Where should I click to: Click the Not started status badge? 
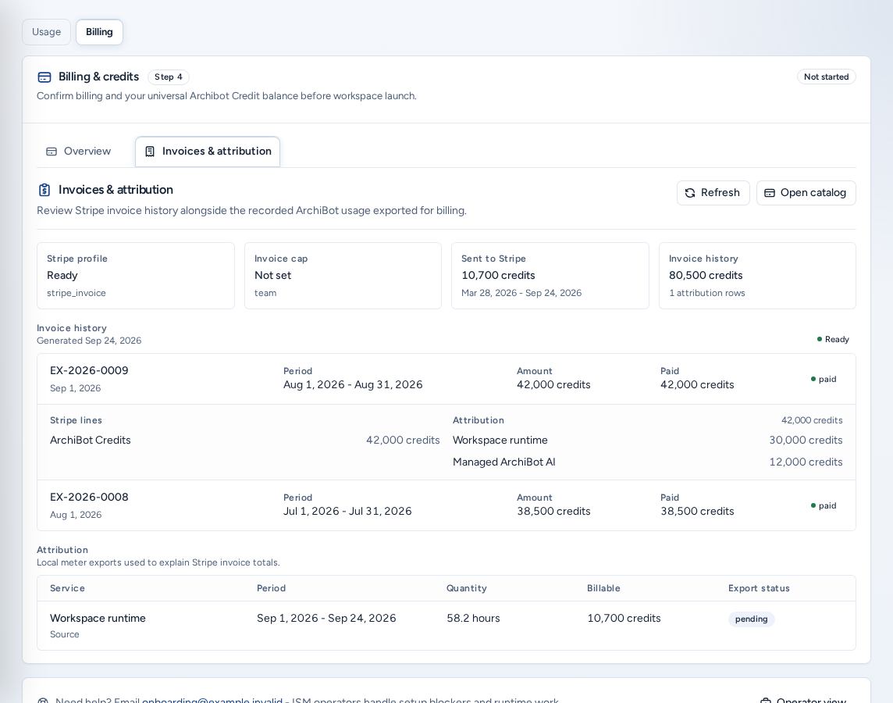[x=827, y=77]
